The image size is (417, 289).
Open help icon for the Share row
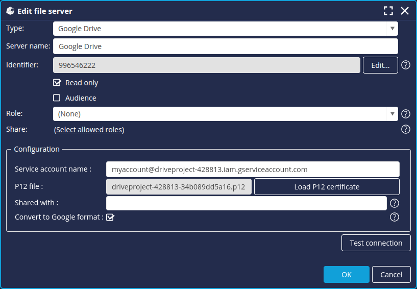406,129
